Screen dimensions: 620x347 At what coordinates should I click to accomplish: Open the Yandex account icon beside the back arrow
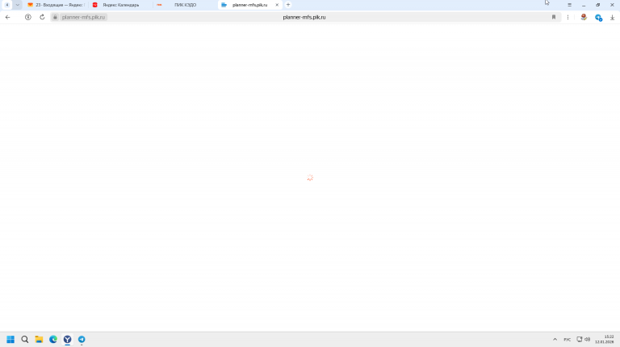(x=28, y=18)
